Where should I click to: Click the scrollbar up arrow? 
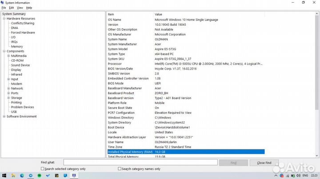coord(317,13)
